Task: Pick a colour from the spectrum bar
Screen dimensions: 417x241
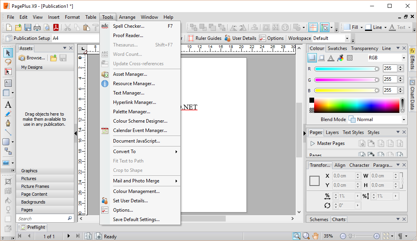Action: click(x=357, y=105)
